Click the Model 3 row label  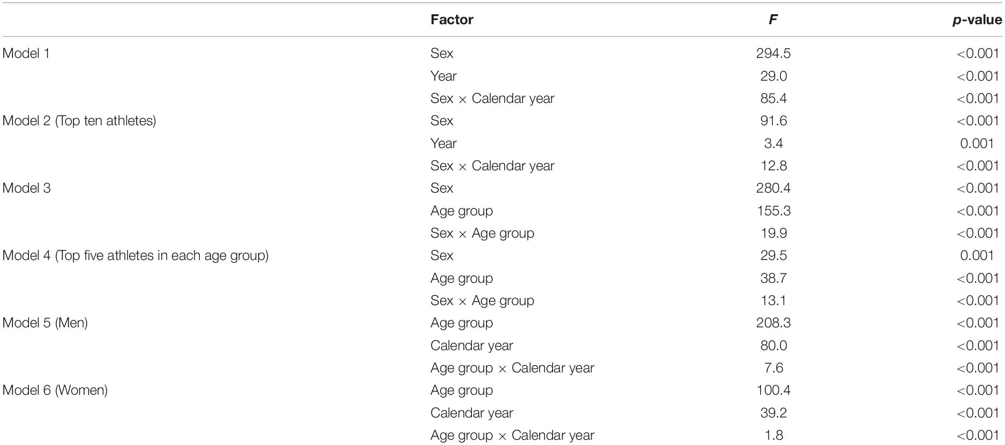27,188
